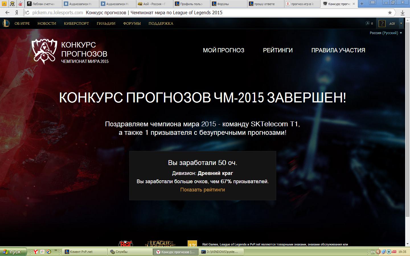The image size is (410, 256).
Task: Open the AOI account dropdown arrow
Action: pos(401,23)
